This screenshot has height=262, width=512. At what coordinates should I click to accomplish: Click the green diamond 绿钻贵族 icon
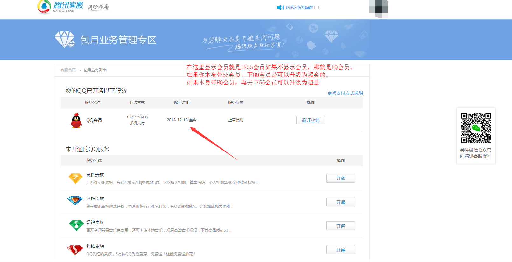click(x=76, y=225)
